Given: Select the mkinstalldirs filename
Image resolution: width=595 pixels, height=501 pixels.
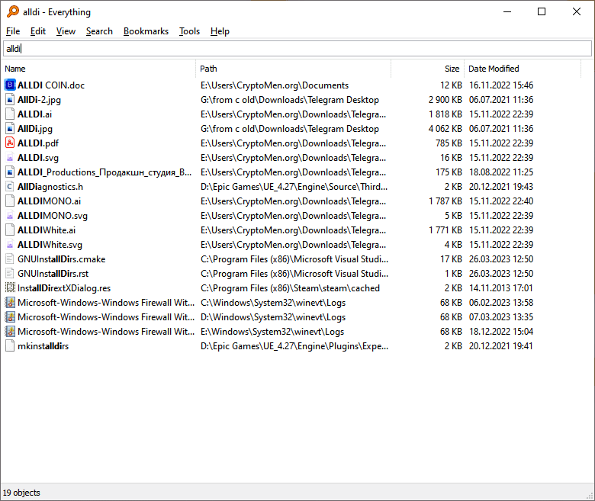Looking at the screenshot, I should pos(43,346).
